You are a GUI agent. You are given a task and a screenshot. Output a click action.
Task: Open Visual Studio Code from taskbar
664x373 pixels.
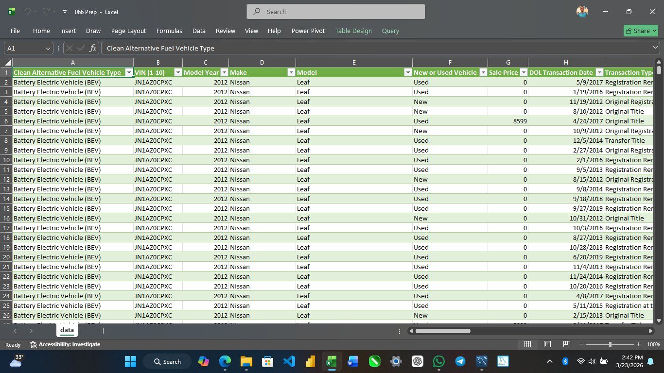[289, 361]
